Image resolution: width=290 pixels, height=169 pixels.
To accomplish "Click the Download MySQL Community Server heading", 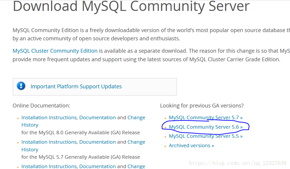I will point(131,6).
